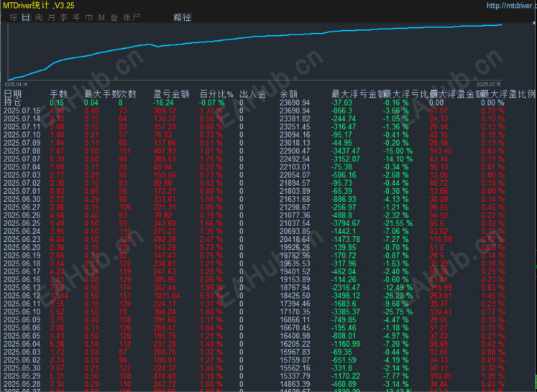The height and width of the screenshot is (392, 537).
Task: Click the 2025.04.14 chart start date
Action: coord(16,84)
